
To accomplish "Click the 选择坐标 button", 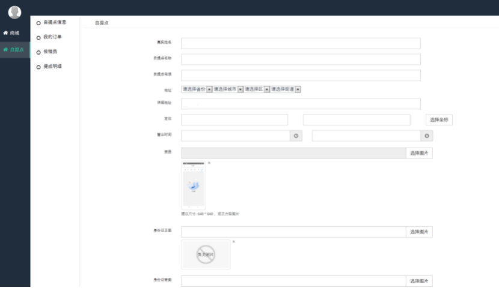I will (x=439, y=120).
